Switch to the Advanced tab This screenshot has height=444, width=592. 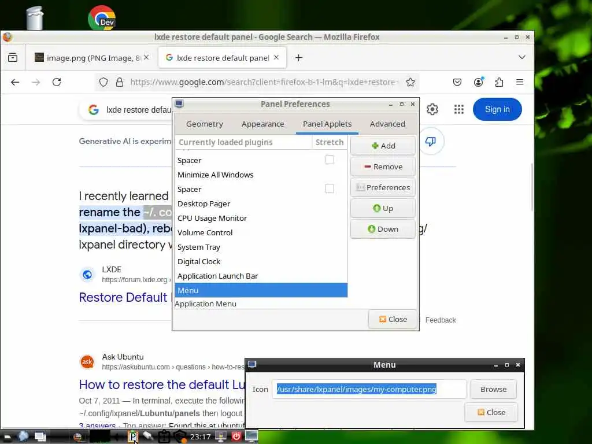387,124
